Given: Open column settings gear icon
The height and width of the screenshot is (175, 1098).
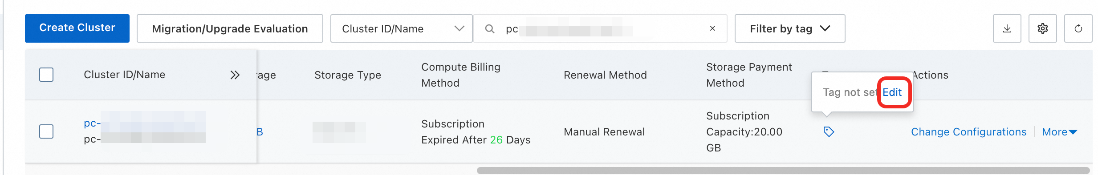Looking at the screenshot, I should click(1042, 28).
